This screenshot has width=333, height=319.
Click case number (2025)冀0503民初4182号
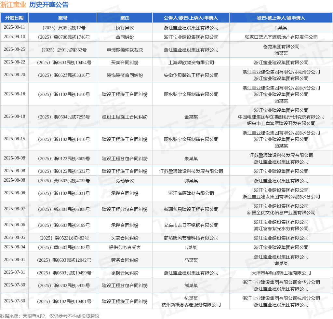[x=64, y=247]
